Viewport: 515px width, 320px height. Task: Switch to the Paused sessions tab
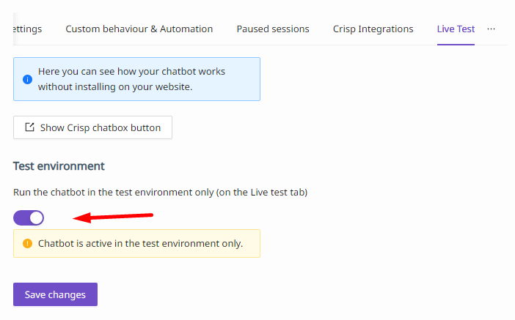(x=273, y=29)
